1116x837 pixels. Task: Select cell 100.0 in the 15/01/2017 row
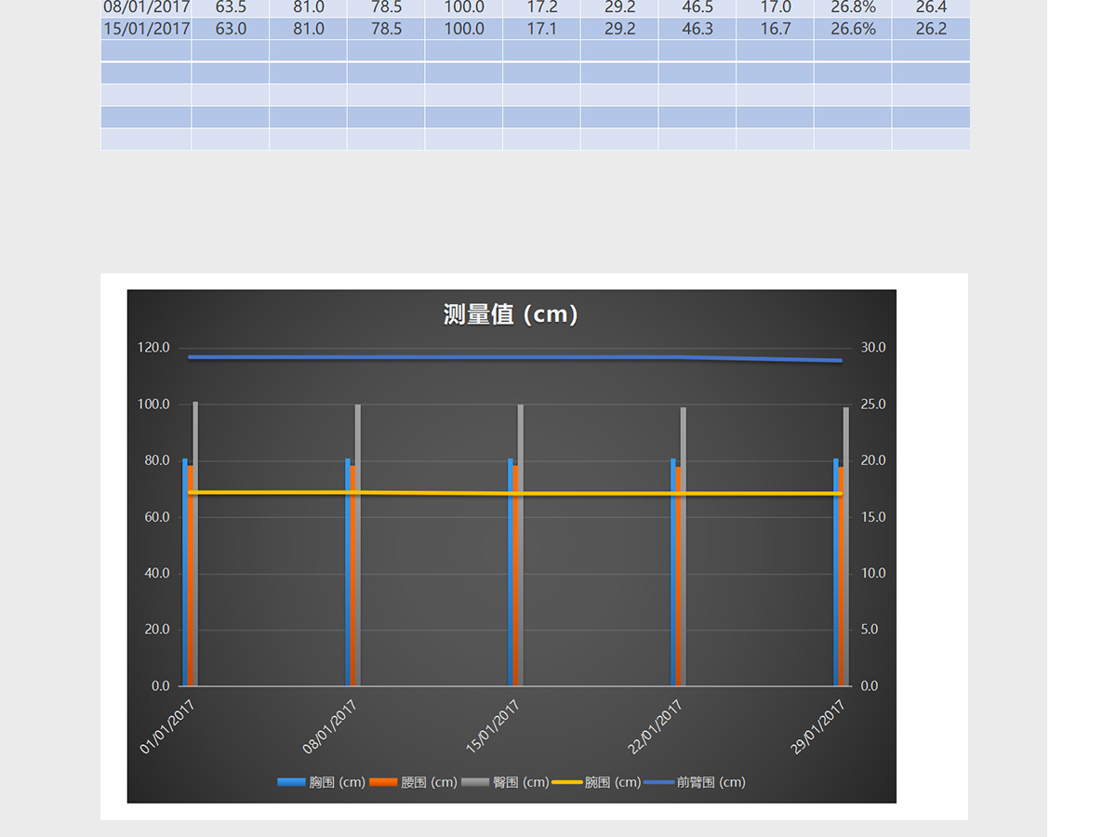point(464,29)
